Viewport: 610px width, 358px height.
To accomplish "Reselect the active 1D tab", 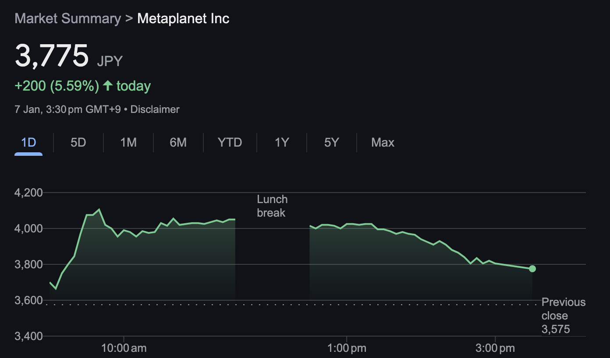I will point(28,142).
